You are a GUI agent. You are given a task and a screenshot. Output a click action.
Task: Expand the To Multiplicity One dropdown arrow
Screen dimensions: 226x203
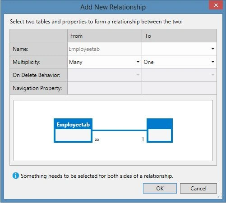point(212,62)
